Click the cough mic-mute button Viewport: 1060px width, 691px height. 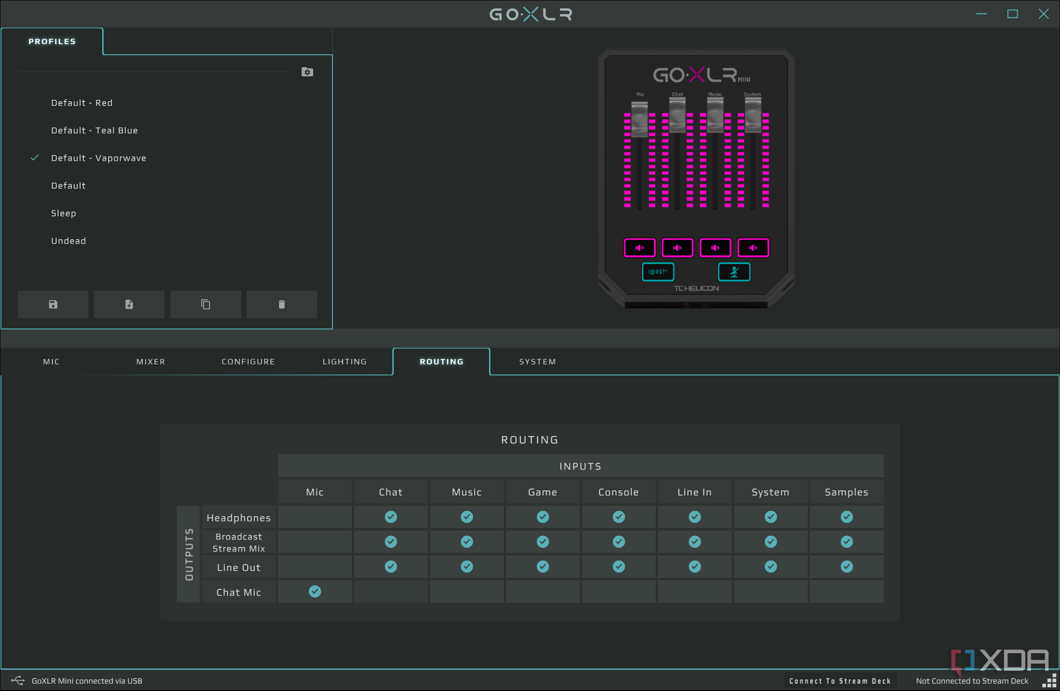click(734, 271)
